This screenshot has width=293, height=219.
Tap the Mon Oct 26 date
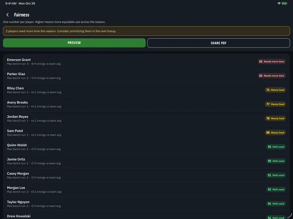(27, 3)
